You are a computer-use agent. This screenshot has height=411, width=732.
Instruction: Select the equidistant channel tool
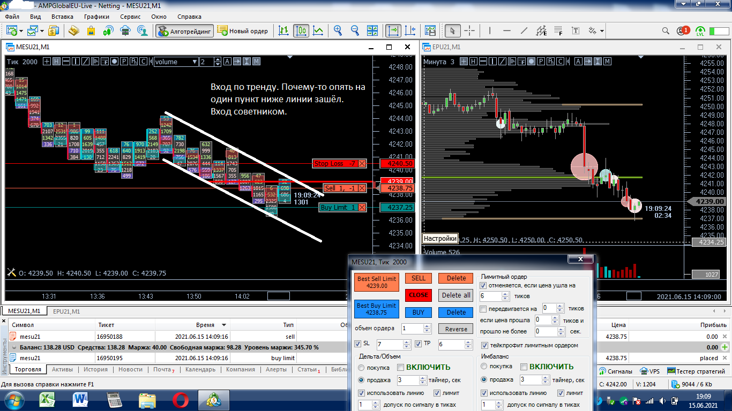coord(541,31)
